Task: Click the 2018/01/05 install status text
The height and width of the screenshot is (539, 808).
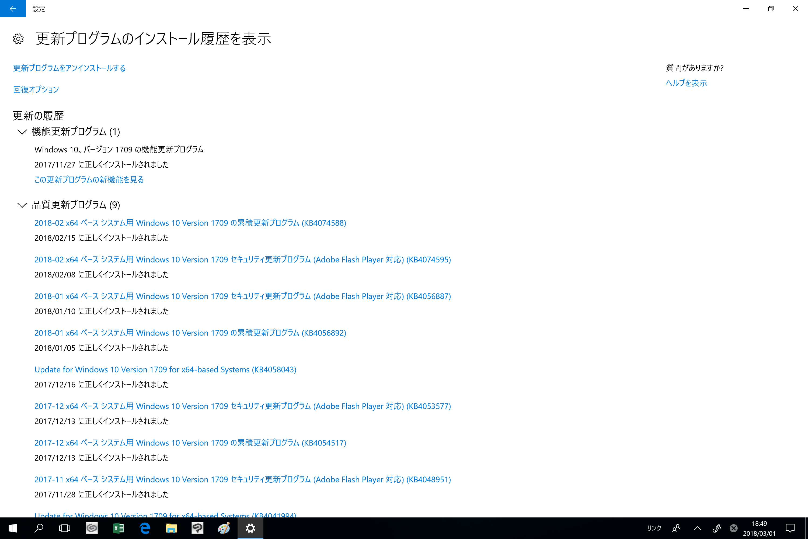Action: (x=101, y=348)
